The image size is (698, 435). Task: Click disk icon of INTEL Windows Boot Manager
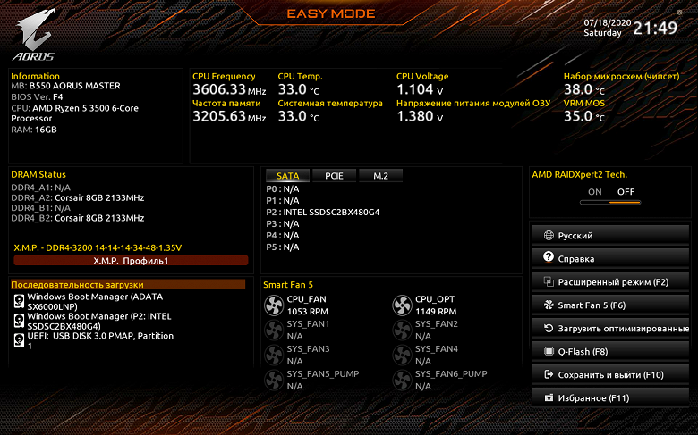pyautogui.click(x=19, y=321)
